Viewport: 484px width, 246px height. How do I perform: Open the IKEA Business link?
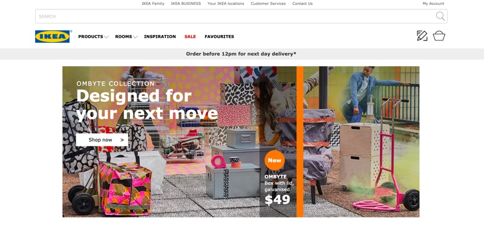click(x=186, y=4)
